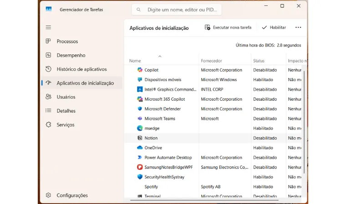Click the Habilitado status of OneDrive
The image size is (346, 204).
coord(263,148)
